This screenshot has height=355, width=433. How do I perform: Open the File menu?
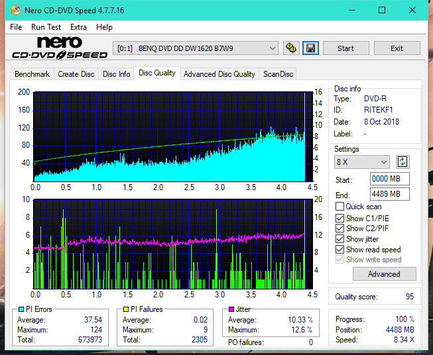(16, 27)
